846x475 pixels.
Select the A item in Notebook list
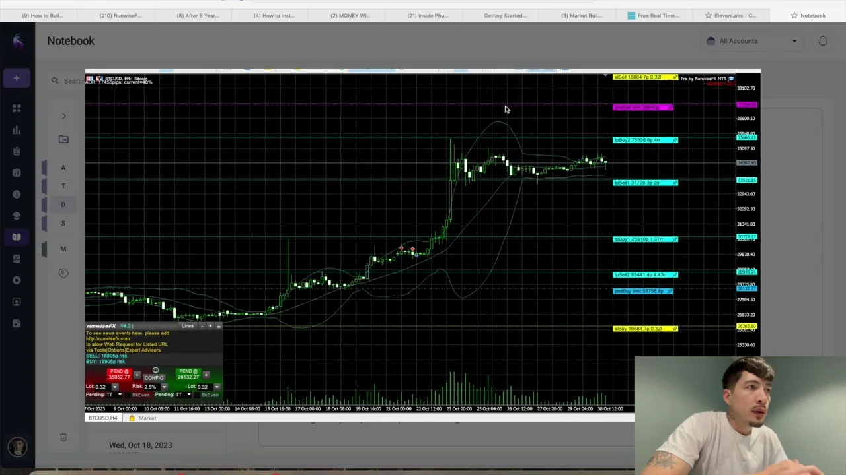(63, 168)
